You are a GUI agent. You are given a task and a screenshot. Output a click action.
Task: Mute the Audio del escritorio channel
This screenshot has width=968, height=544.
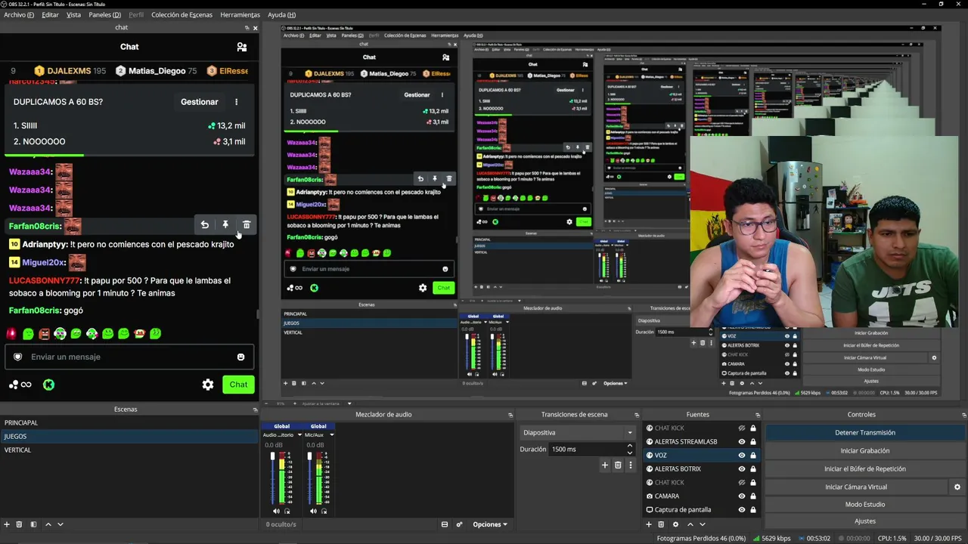pyautogui.click(x=276, y=511)
